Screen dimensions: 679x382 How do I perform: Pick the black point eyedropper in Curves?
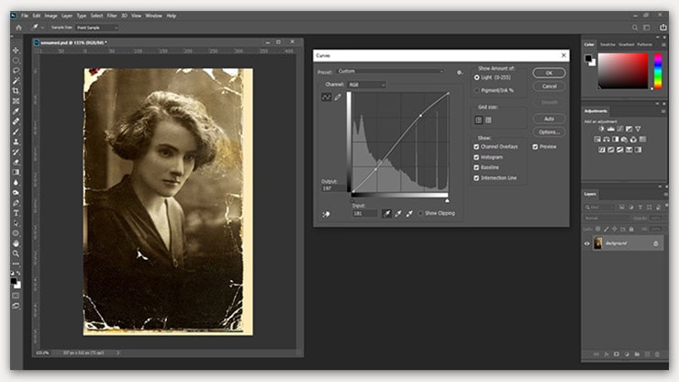(x=386, y=213)
